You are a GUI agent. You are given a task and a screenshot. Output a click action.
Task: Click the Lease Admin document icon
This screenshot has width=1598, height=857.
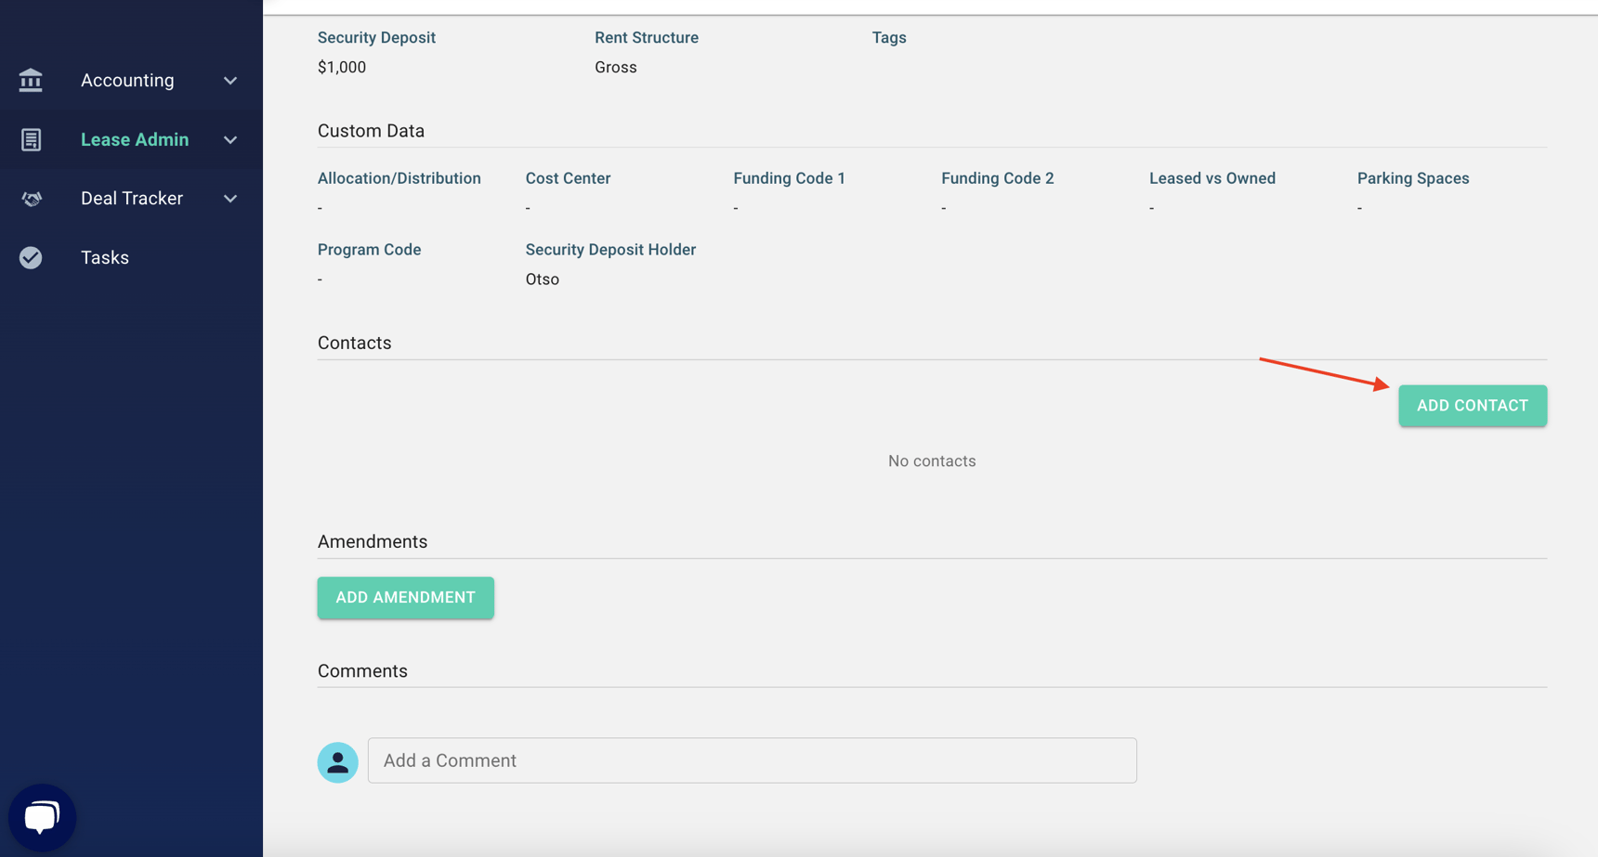tap(31, 139)
